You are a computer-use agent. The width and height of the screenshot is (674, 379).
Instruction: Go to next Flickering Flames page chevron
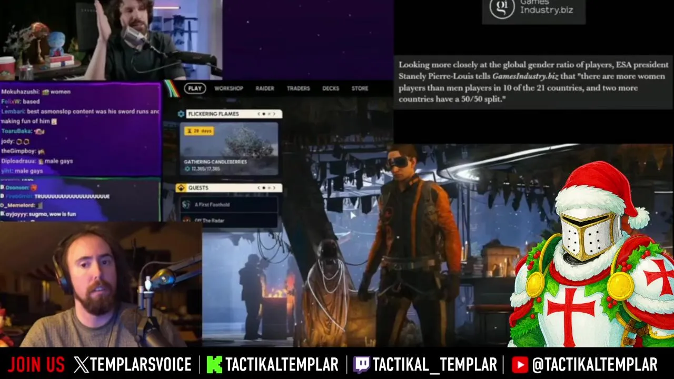pos(274,114)
